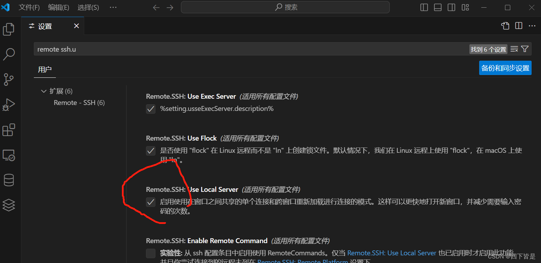541x263 pixels.
Task: Open the 文件(F) menu
Action: click(29, 7)
